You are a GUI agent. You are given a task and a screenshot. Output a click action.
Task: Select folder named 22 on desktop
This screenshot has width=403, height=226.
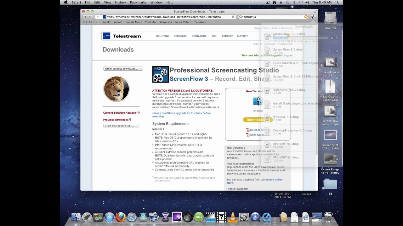pyautogui.click(x=330, y=187)
